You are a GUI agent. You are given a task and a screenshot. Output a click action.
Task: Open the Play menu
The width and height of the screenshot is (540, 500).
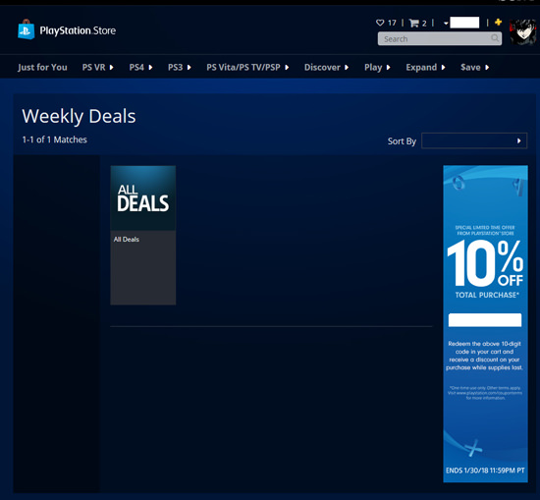[x=377, y=67]
